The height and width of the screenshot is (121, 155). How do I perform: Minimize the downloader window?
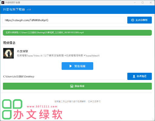coord(135,2)
